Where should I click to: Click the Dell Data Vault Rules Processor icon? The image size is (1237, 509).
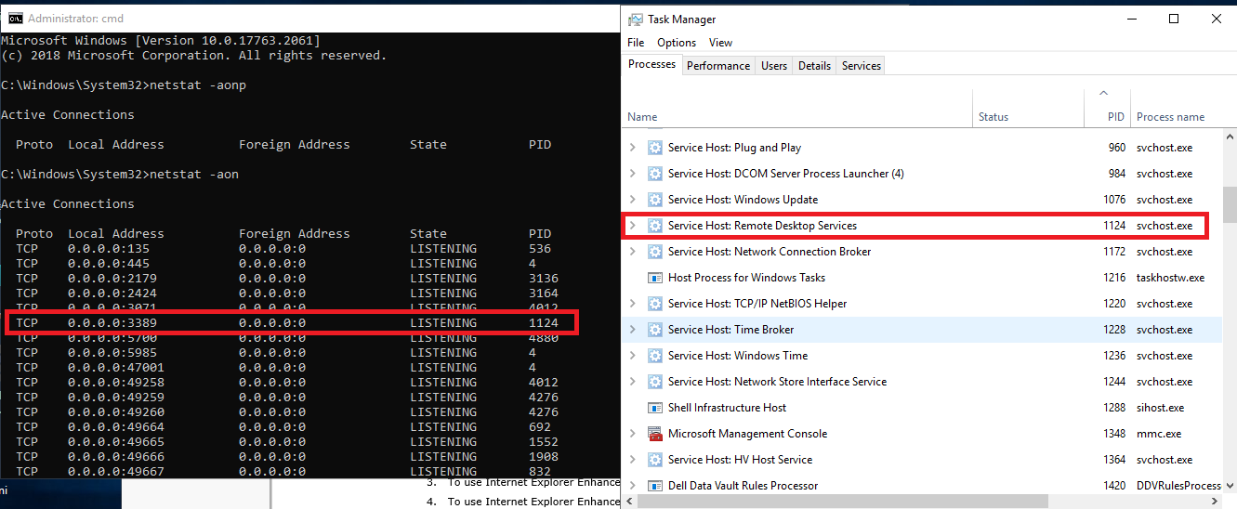(654, 486)
